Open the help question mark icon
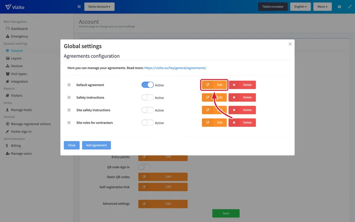Viewport: 355px width, 222px height. click(x=339, y=7)
